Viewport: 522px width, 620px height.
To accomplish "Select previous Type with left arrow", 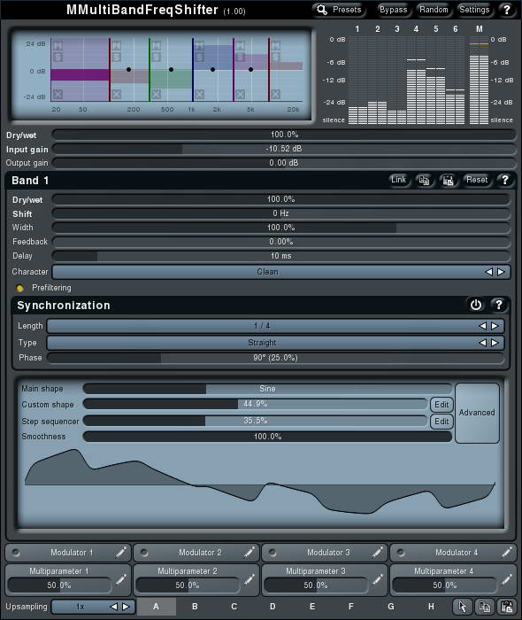I will 482,343.
